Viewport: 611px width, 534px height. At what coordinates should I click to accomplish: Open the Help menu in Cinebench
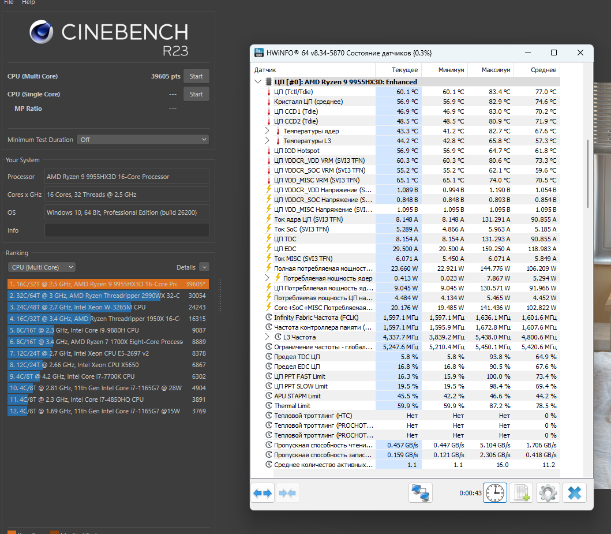28,2
